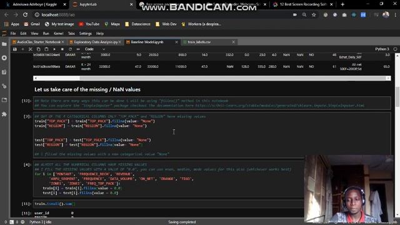
Task: Bookmark this page with the star icon
Action: coord(314,15)
